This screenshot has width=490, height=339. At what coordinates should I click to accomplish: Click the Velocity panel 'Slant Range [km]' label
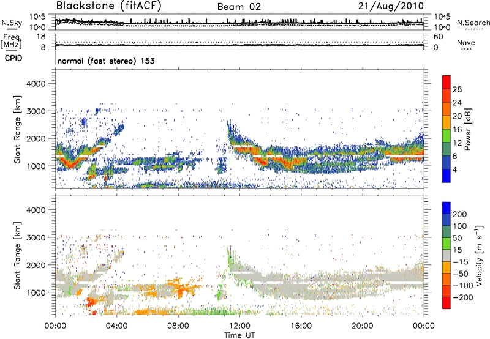[x=17, y=256]
